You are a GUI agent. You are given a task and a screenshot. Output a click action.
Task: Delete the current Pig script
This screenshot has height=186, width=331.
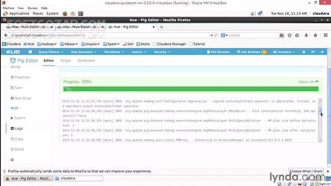[17, 149]
